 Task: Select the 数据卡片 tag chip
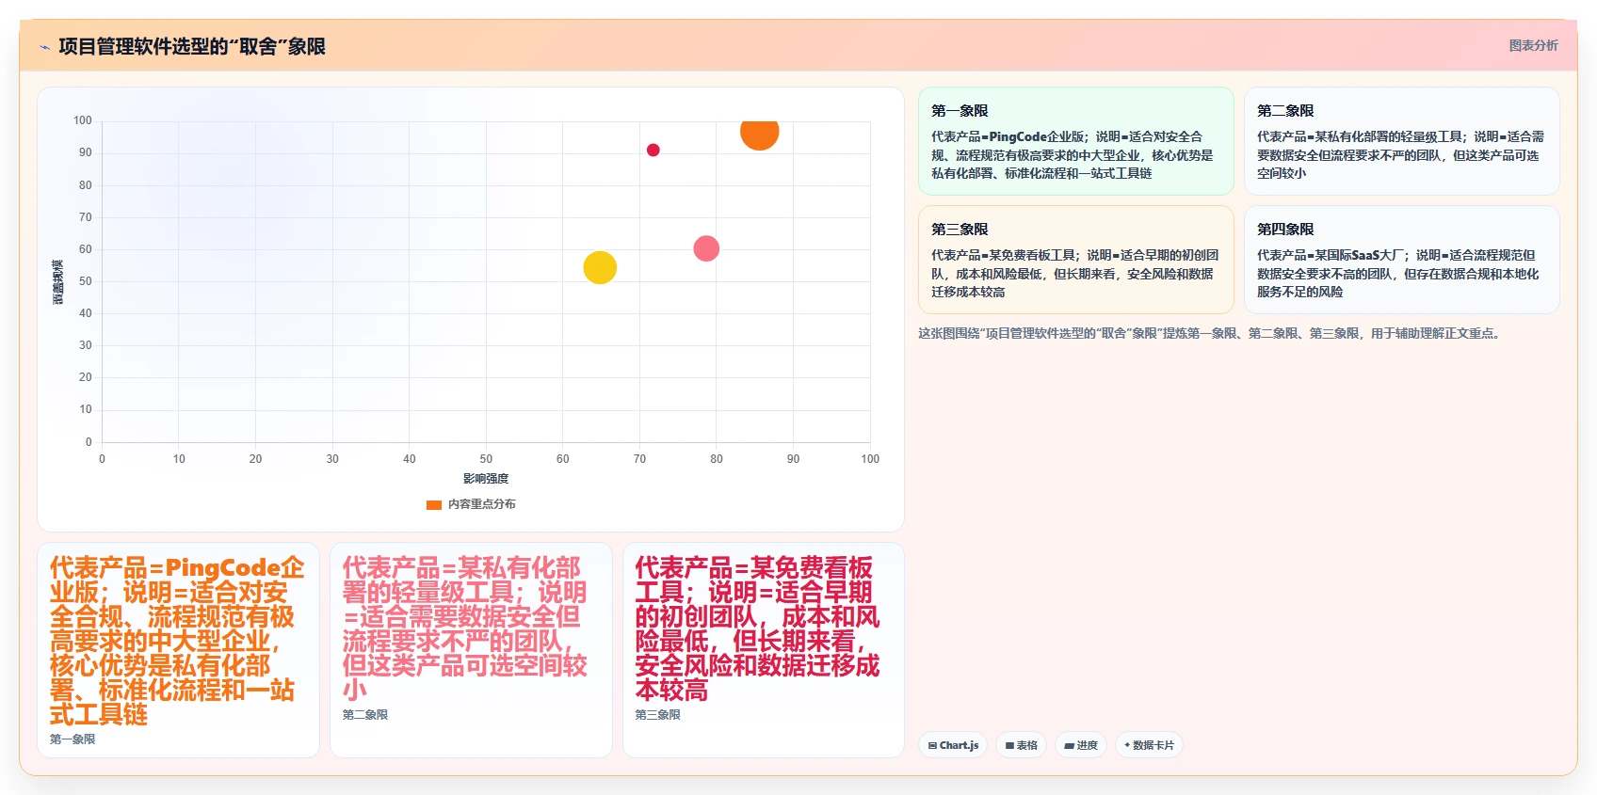[x=1149, y=745]
